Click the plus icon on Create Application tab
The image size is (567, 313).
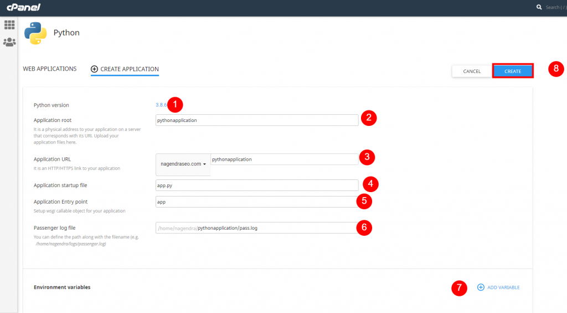tap(94, 69)
